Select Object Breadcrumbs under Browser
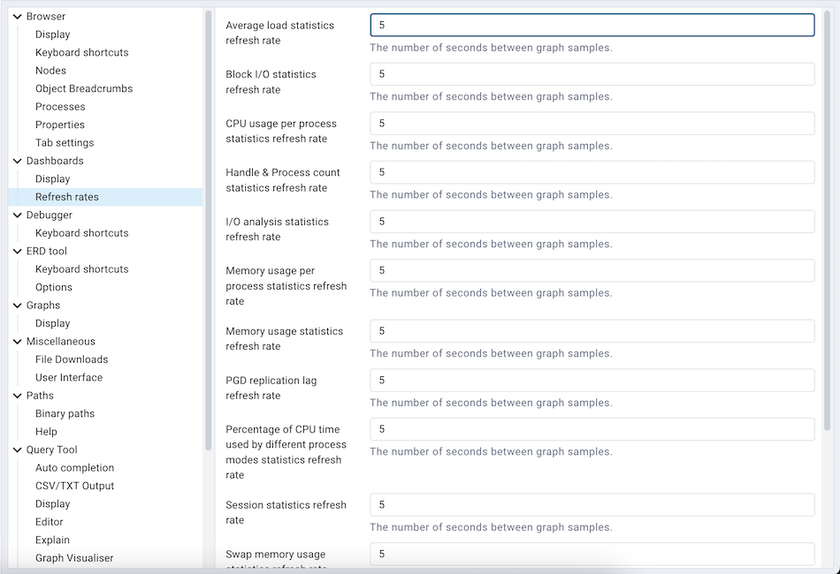Image resolution: width=840 pixels, height=574 pixels. (83, 88)
